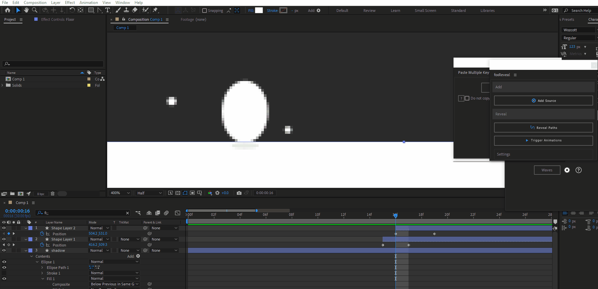Open the foxReveal help question icon
The height and width of the screenshot is (289, 598).
click(579, 170)
